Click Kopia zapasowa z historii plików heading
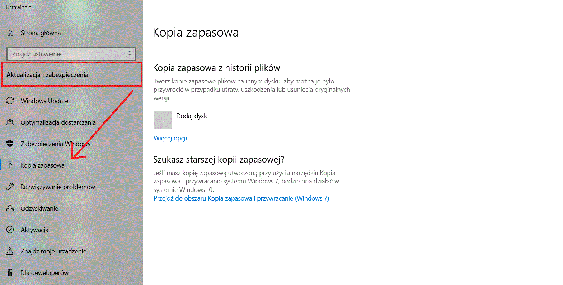 (216, 68)
